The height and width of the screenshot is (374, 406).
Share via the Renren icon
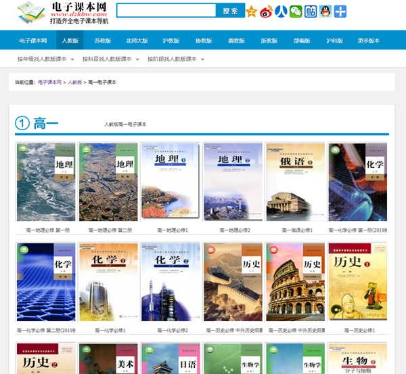coord(281,12)
